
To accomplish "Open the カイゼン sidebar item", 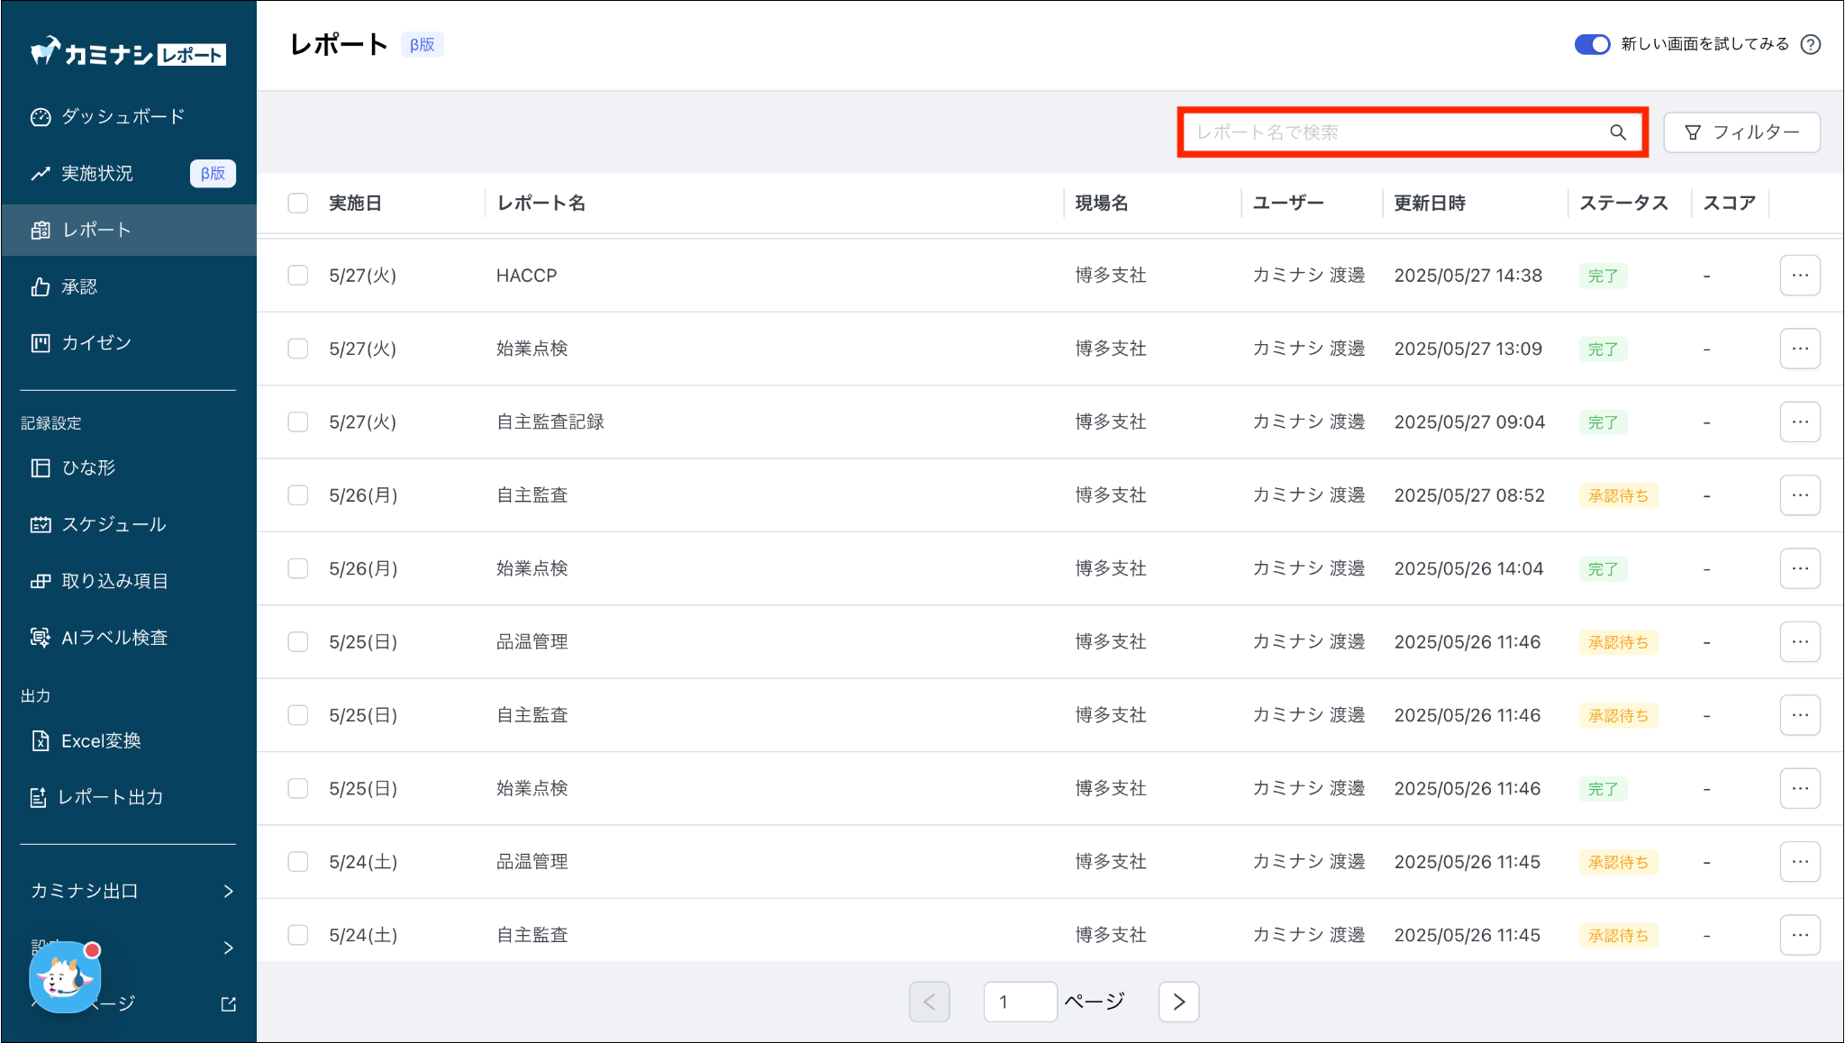I will [95, 343].
